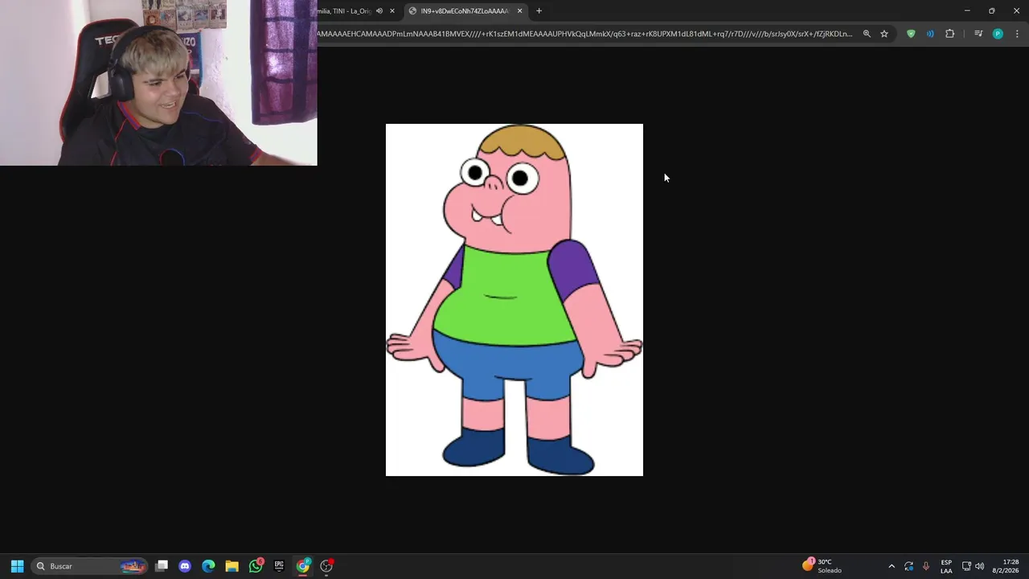The height and width of the screenshot is (579, 1029).
Task: Open the taskbar app with the red dot
Action: 326,566
